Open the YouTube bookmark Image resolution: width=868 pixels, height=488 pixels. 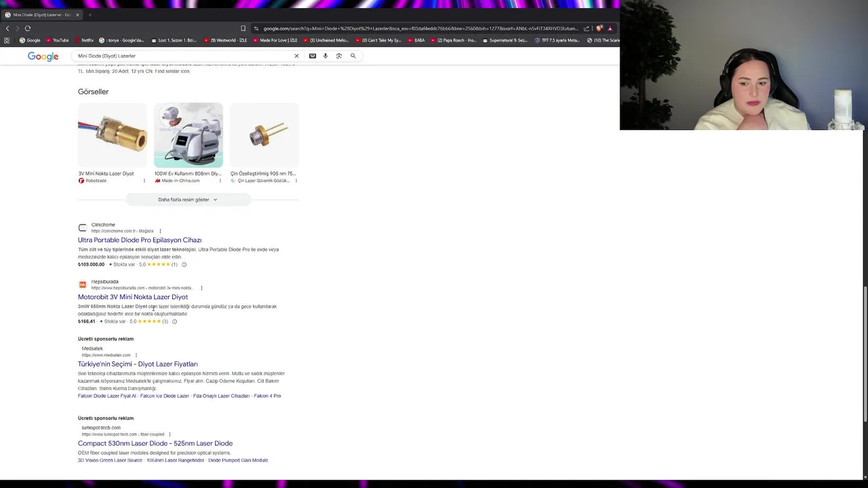[57, 40]
